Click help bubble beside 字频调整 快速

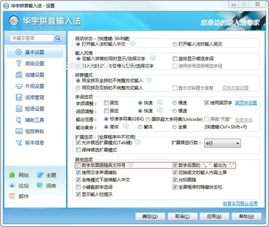pos(160,102)
